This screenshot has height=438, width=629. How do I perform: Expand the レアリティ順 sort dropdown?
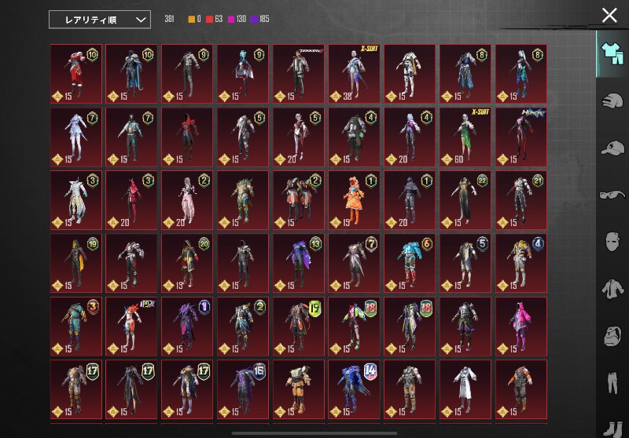(x=100, y=20)
